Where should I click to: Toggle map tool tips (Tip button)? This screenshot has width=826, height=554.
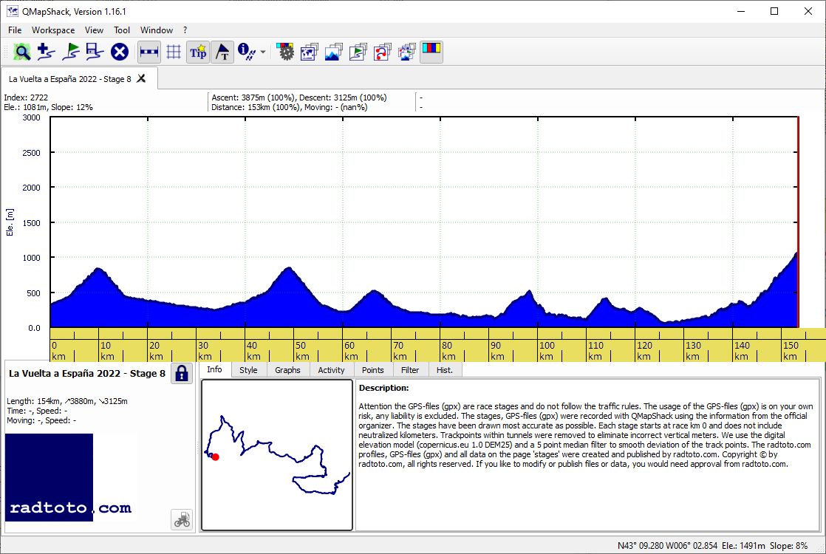(198, 52)
